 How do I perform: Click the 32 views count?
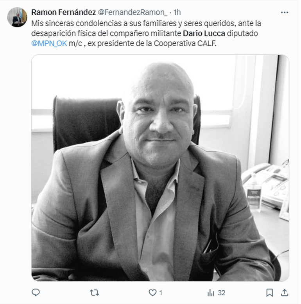(221, 293)
